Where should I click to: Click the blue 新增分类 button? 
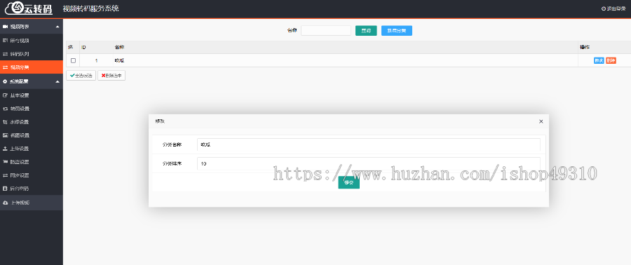tap(397, 31)
